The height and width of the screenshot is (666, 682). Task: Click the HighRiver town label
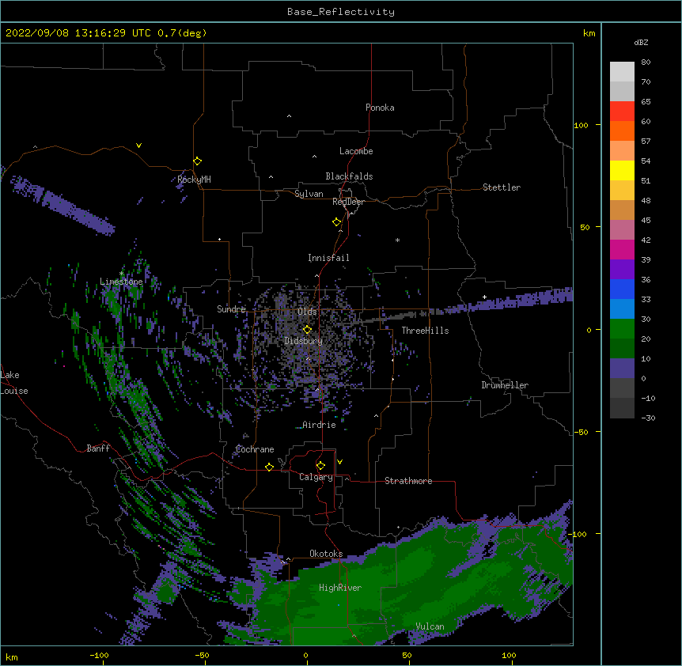tap(340, 588)
